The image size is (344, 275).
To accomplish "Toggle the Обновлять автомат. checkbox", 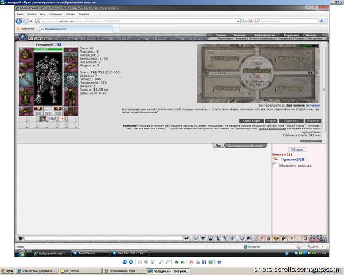I will (x=275, y=165).
